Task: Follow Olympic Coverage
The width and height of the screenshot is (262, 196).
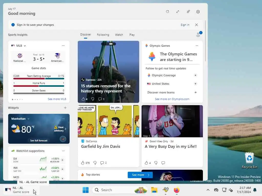Action: (x=195, y=75)
